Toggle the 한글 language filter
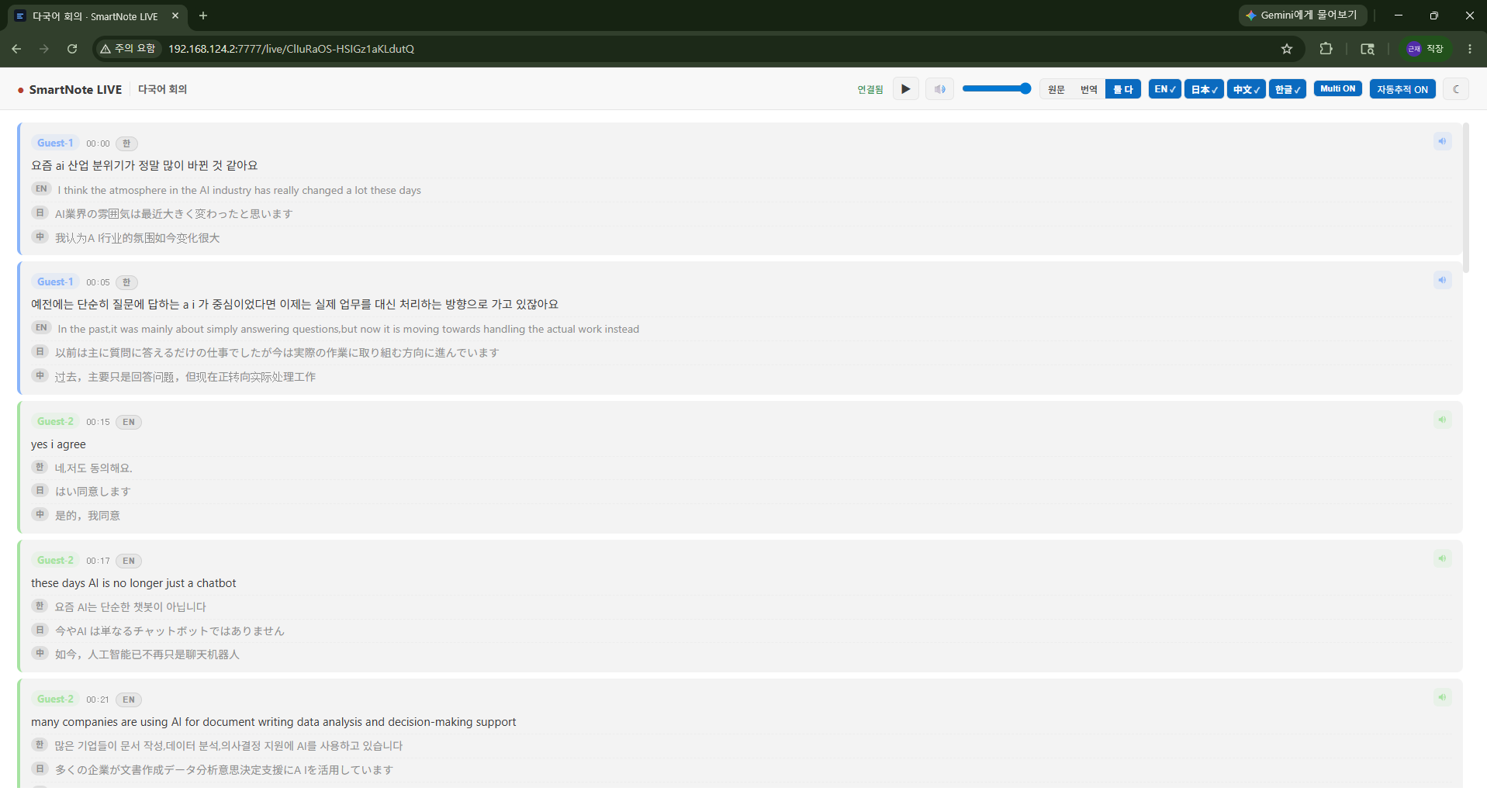 1288,89
